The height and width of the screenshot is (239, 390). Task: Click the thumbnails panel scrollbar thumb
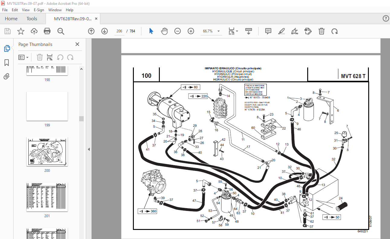pos(81,119)
